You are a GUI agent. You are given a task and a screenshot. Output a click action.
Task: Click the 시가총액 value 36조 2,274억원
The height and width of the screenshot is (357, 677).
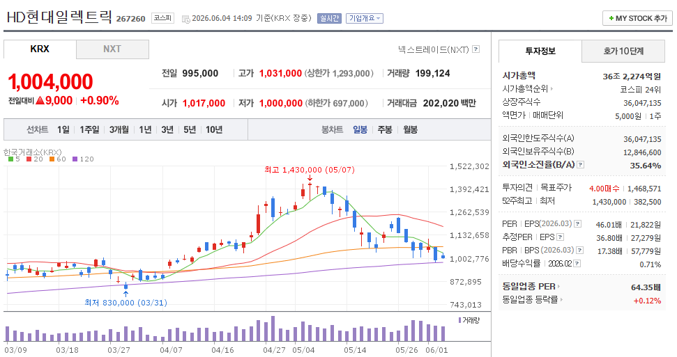point(632,77)
